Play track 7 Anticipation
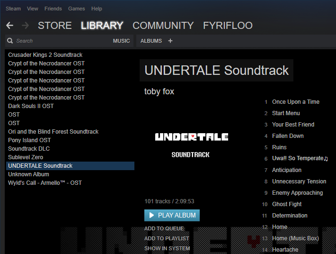 pyautogui.click(x=287, y=170)
